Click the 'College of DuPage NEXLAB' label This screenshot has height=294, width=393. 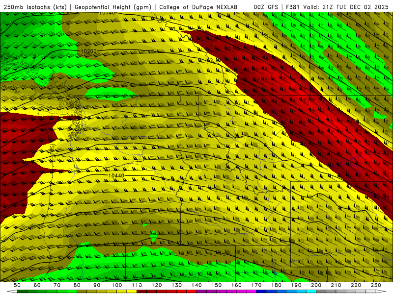[x=198, y=7]
